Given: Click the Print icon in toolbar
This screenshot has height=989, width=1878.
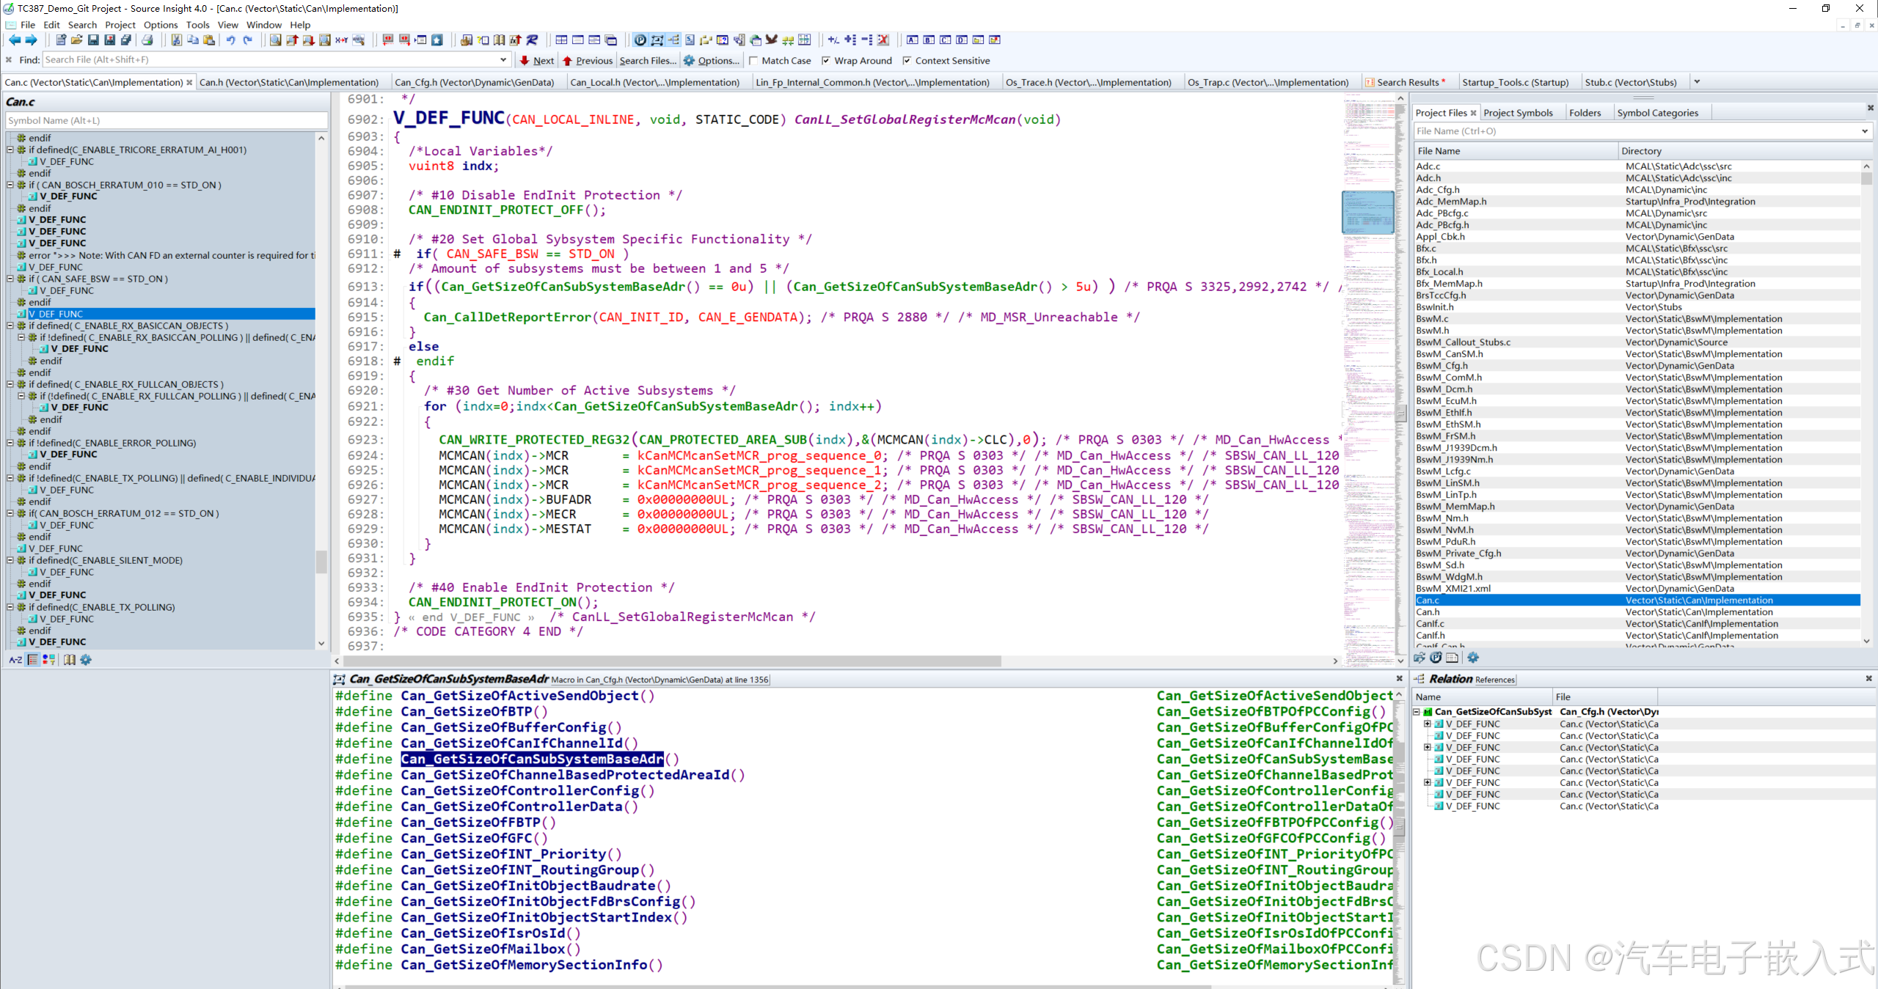Looking at the screenshot, I should (147, 40).
